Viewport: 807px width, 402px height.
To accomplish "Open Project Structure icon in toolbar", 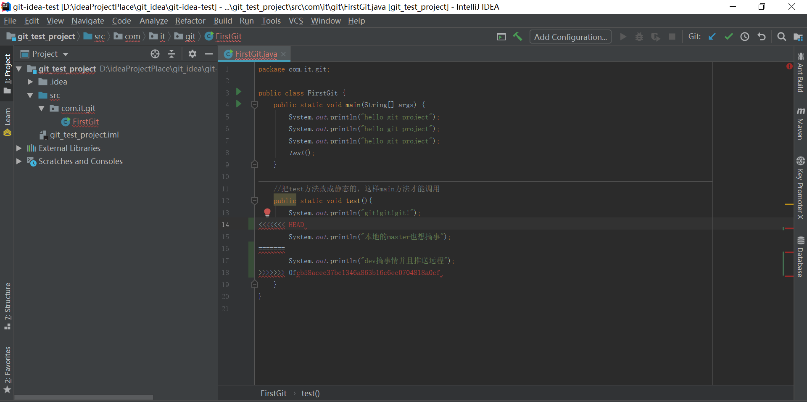I will click(x=798, y=37).
